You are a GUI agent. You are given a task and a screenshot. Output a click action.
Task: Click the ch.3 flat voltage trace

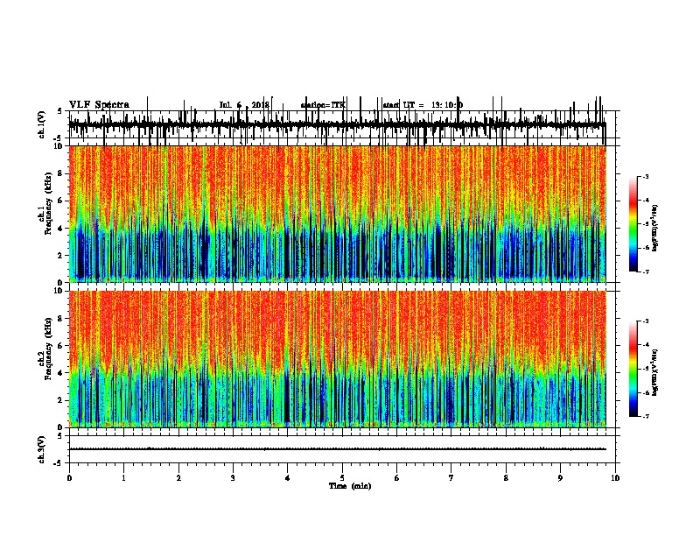pyautogui.click(x=338, y=449)
